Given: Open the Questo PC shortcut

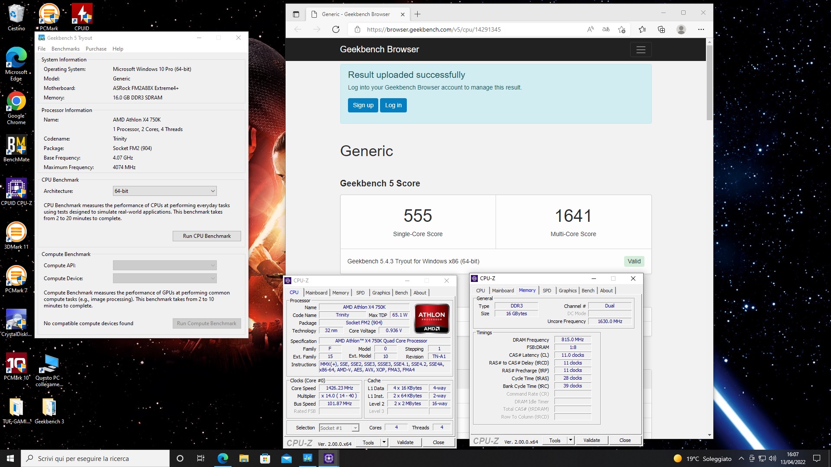Looking at the screenshot, I should pos(49,370).
